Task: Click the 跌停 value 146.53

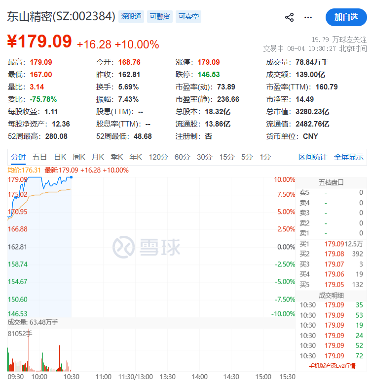Action: click(x=209, y=75)
